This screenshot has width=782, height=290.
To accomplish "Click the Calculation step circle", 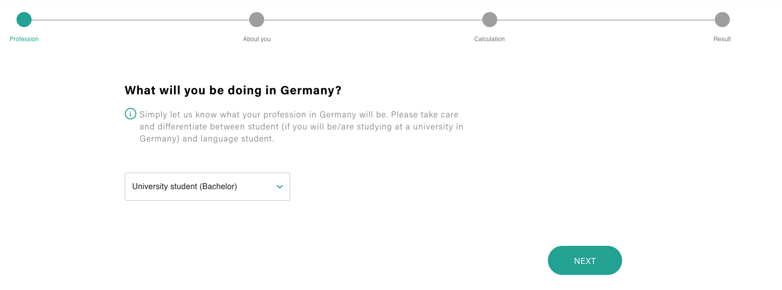I will pos(490,20).
